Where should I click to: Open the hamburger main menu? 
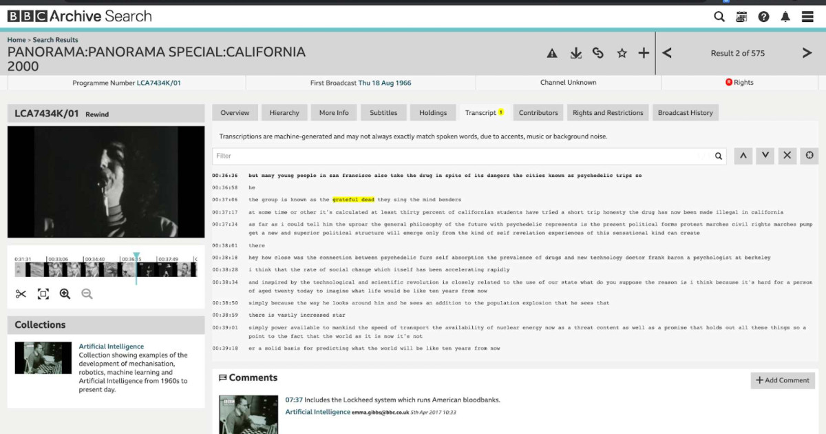(807, 17)
